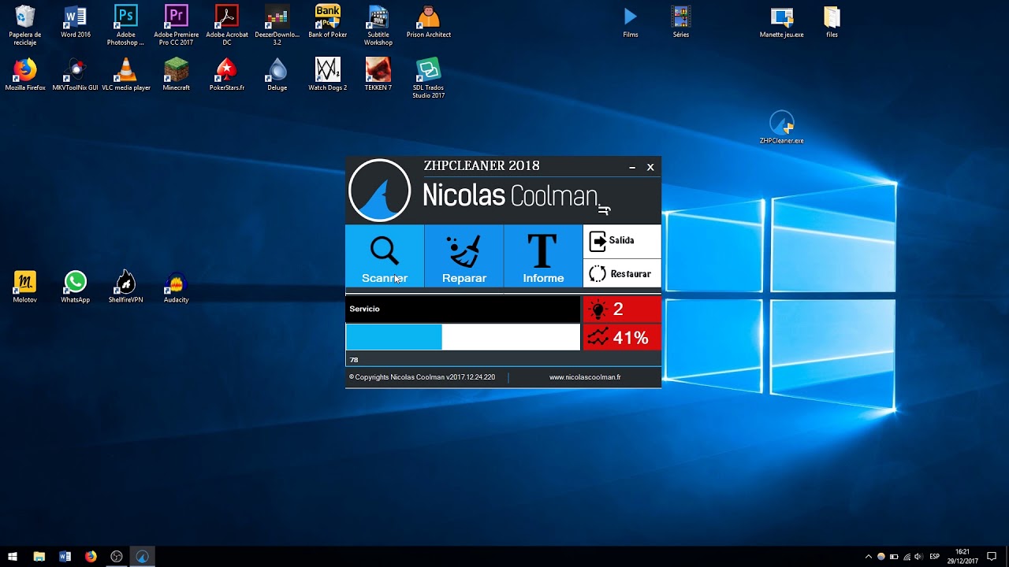Select the Molotov desktop shortcut
1009x567 pixels.
point(25,287)
